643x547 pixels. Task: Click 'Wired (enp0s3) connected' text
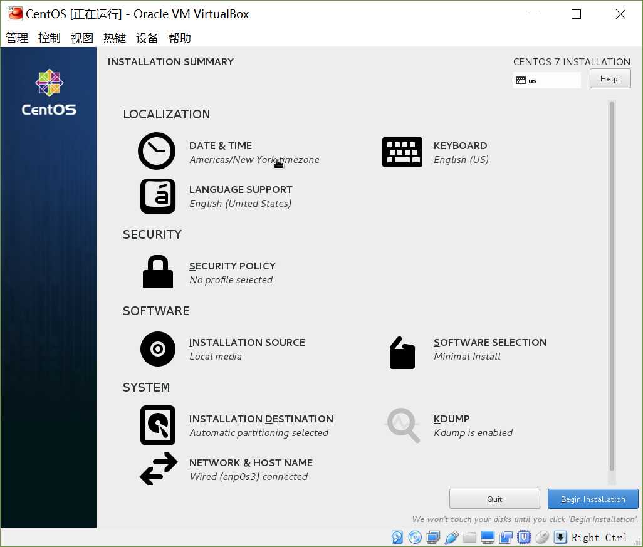(x=249, y=477)
